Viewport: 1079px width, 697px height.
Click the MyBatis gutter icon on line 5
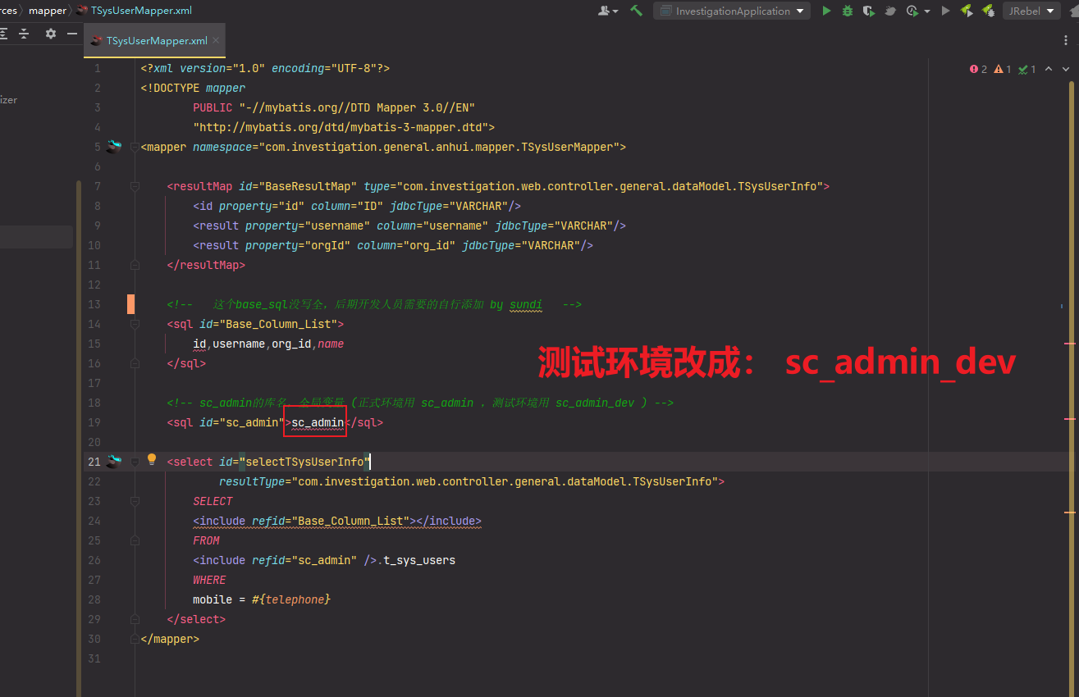click(x=113, y=147)
